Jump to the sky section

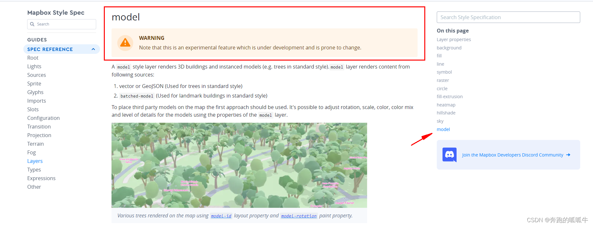(440, 121)
